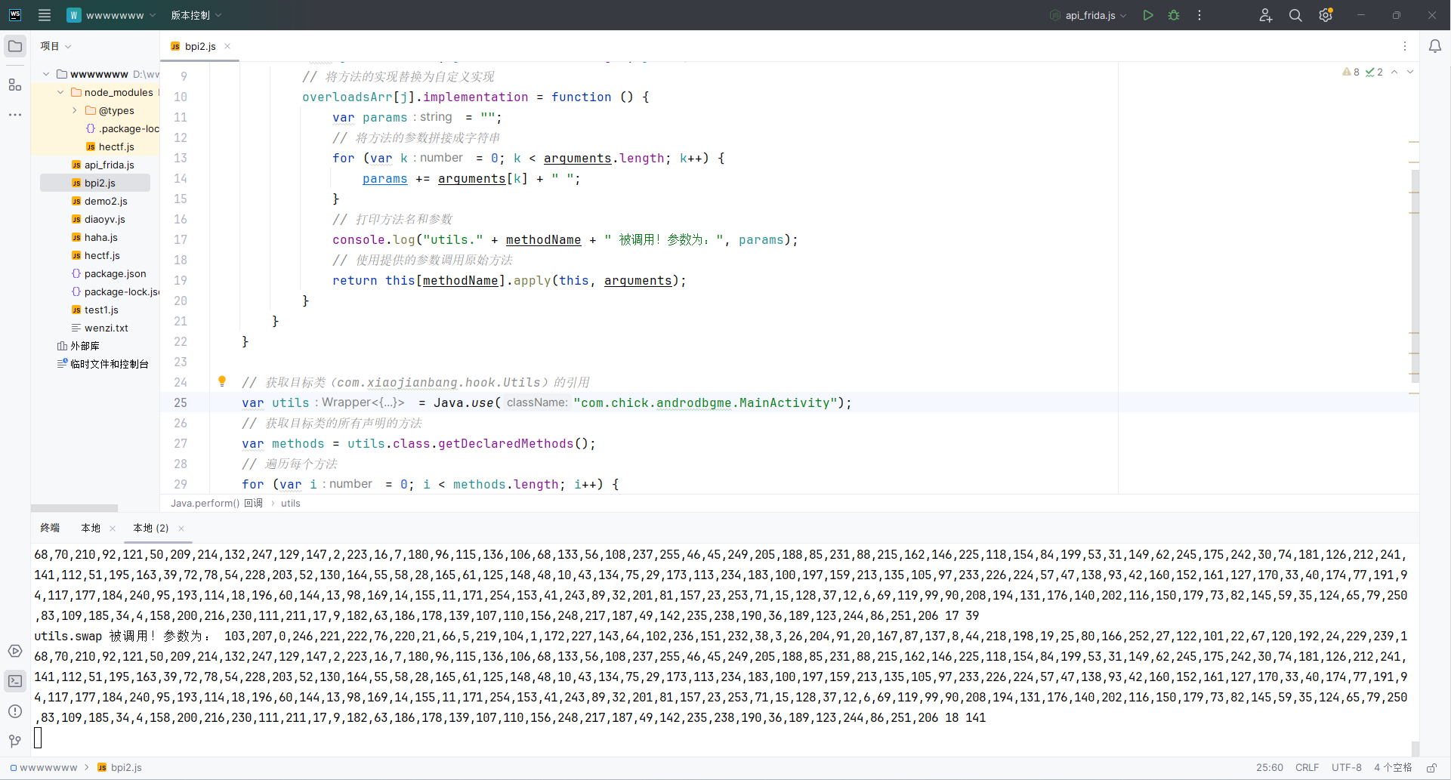Open the main hamburger menu

45,15
